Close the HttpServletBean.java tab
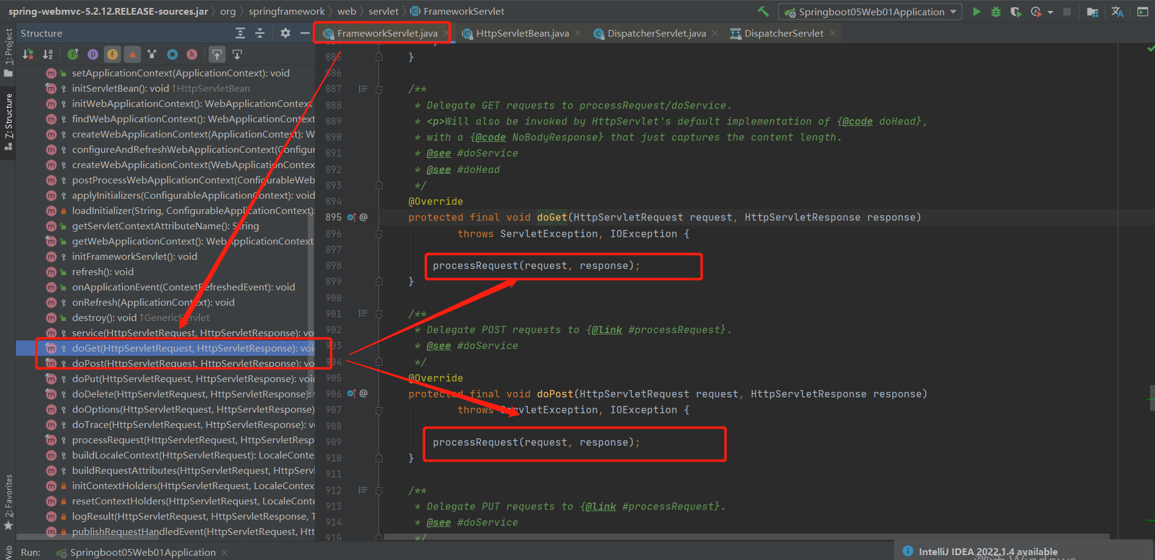 pos(578,33)
